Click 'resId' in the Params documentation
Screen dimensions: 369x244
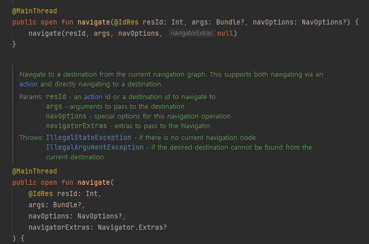56,97
